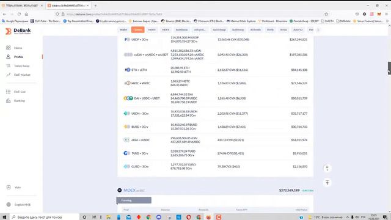Open Home in the sidebar
The height and width of the screenshot is (220, 391).
pos(18,48)
